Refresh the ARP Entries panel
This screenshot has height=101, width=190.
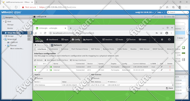(x=95, y=78)
